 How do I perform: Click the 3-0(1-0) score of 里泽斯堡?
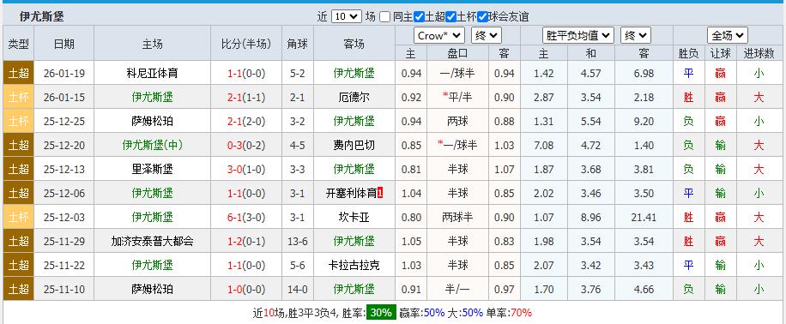(246, 169)
